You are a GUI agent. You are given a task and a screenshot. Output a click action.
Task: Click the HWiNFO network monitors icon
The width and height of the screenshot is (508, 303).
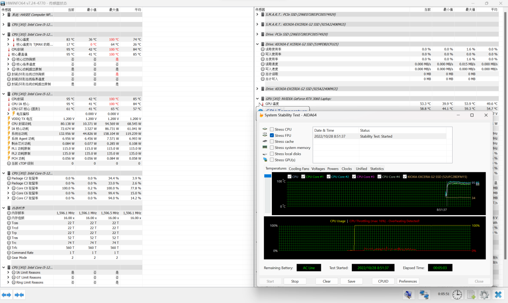tap(424, 295)
